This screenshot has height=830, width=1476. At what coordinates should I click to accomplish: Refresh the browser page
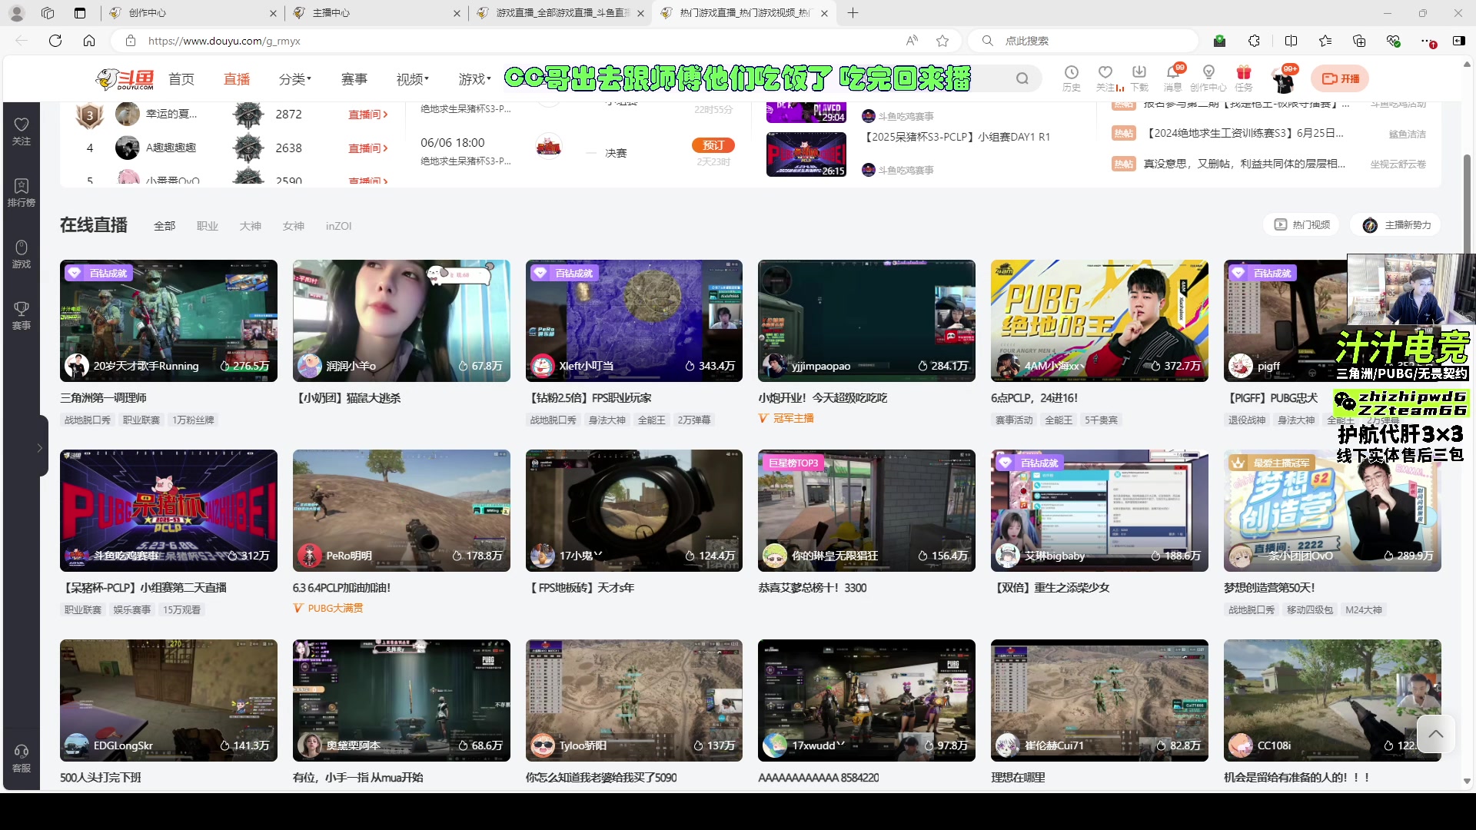[55, 41]
